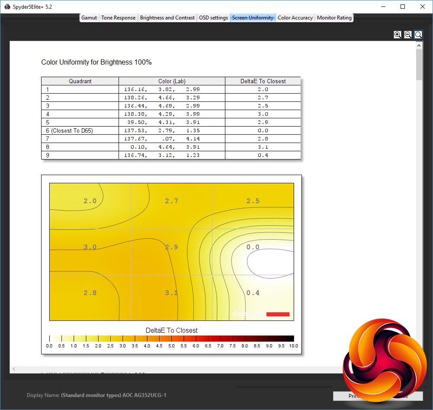Click the Color (Lab) column header
This screenshot has width=433, height=410.
click(172, 81)
